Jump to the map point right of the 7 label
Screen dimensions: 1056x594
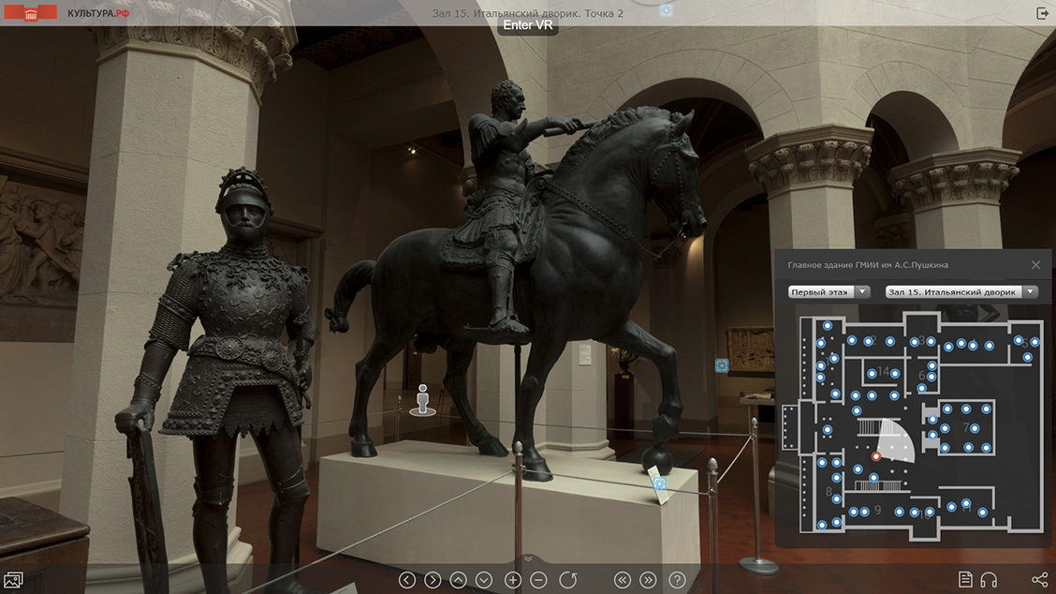click(x=975, y=429)
